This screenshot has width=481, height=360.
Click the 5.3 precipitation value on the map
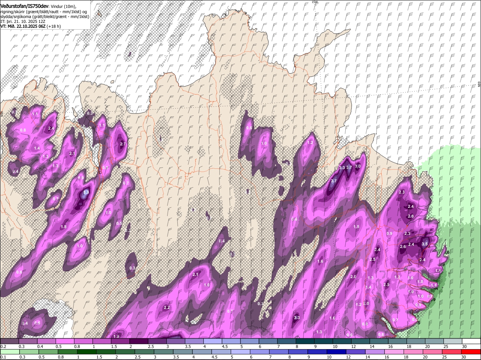point(86,192)
